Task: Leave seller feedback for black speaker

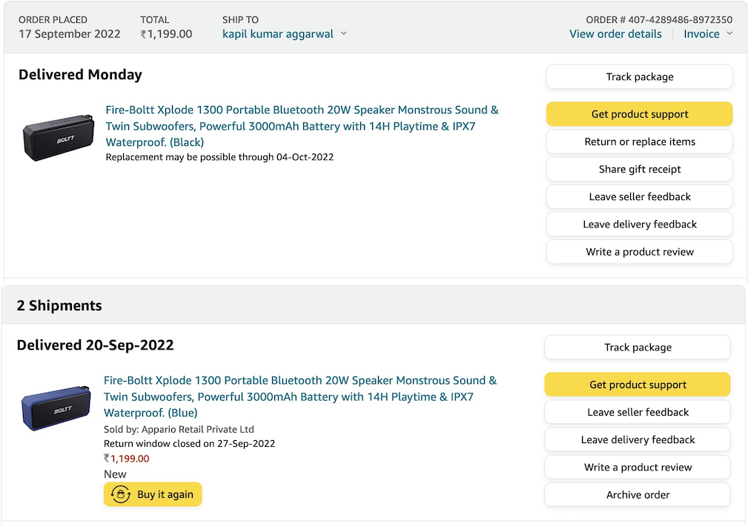Action: (x=639, y=196)
